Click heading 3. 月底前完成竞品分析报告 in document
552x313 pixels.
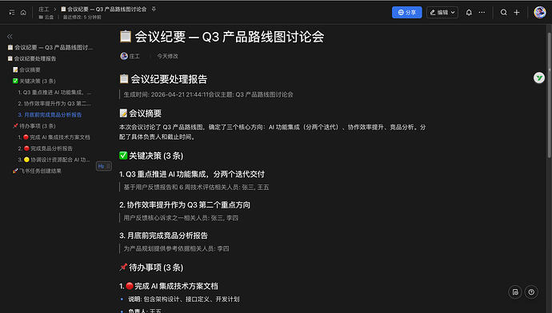[163, 236]
